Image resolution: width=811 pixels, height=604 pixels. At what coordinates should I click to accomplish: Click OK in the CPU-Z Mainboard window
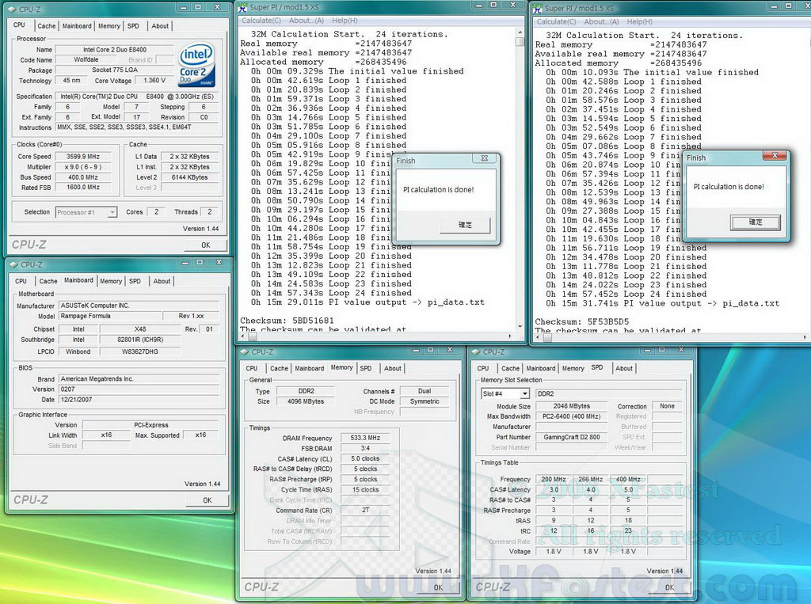(207, 500)
